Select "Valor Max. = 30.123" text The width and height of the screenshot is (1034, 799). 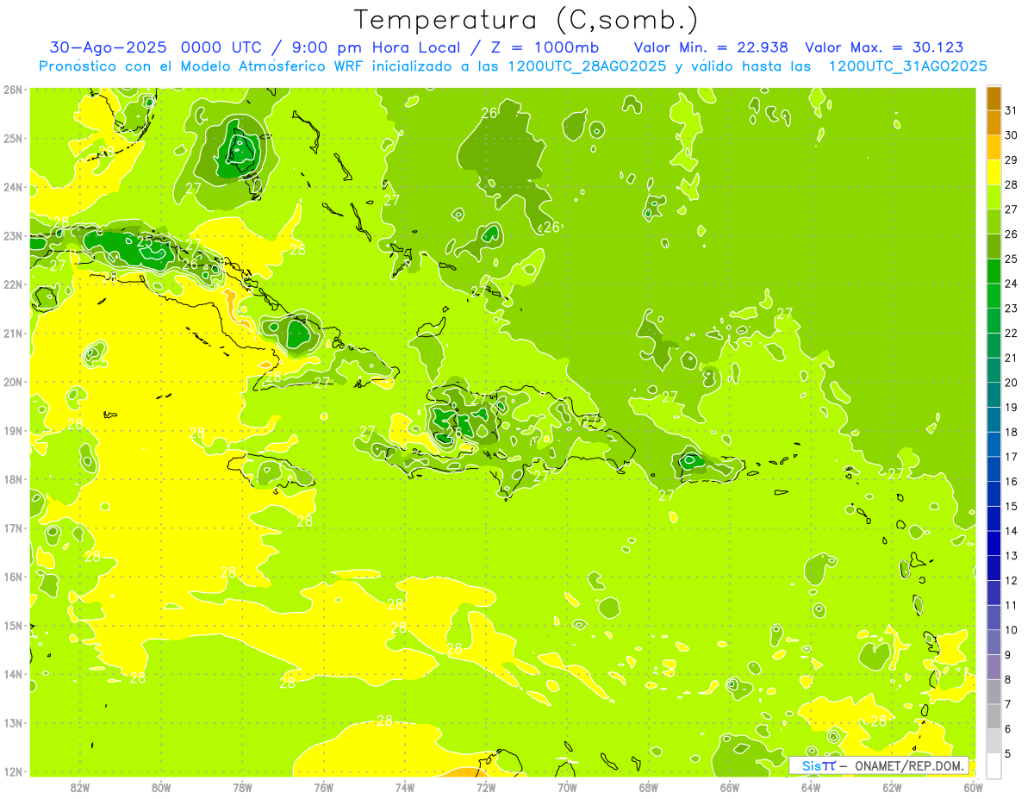click(884, 47)
